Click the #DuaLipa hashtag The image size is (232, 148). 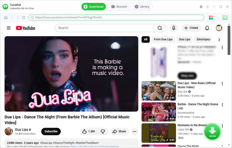pyautogui.click(x=46, y=143)
